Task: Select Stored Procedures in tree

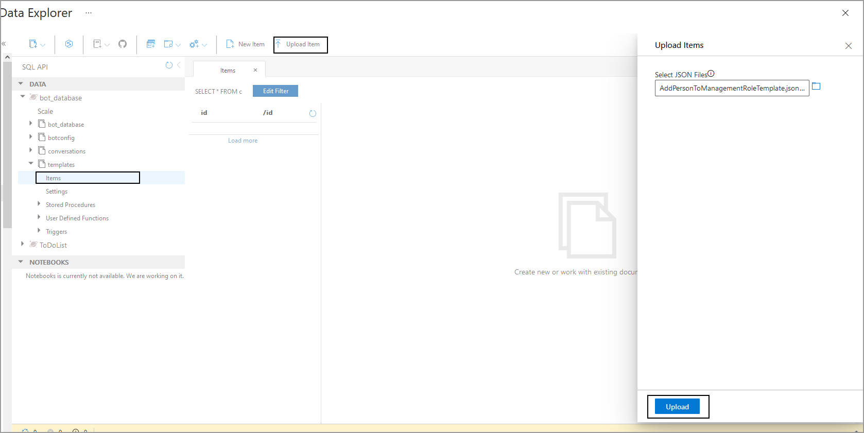Action: click(71, 205)
